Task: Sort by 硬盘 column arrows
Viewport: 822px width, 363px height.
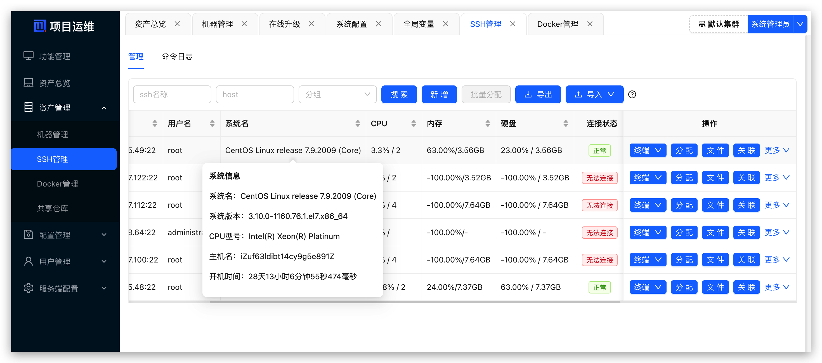Action: tap(565, 123)
